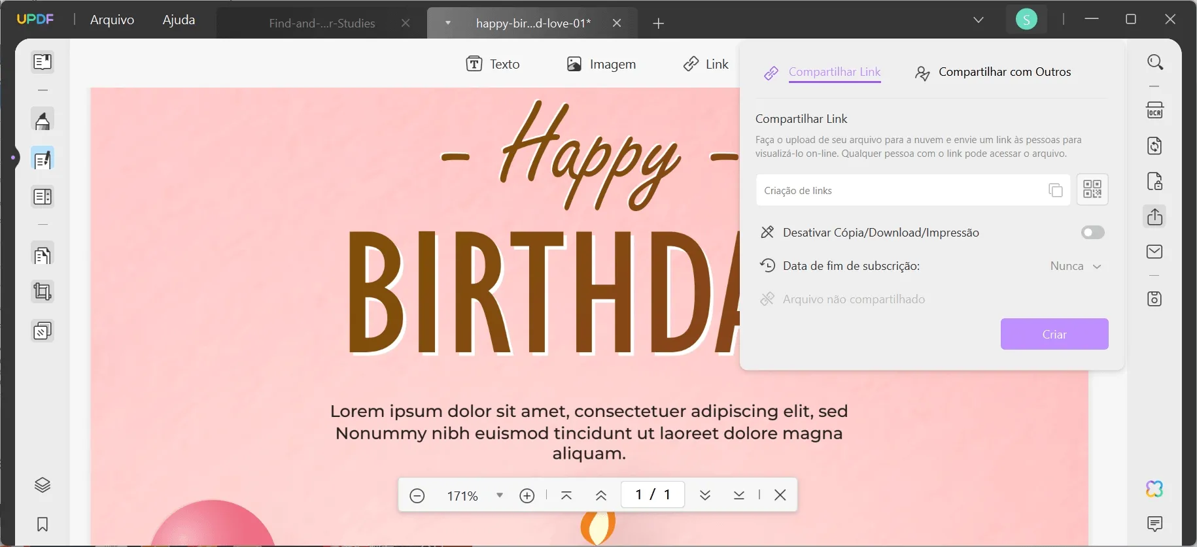The image size is (1197, 547).
Task: Open the Ajuda menu
Action: click(179, 20)
